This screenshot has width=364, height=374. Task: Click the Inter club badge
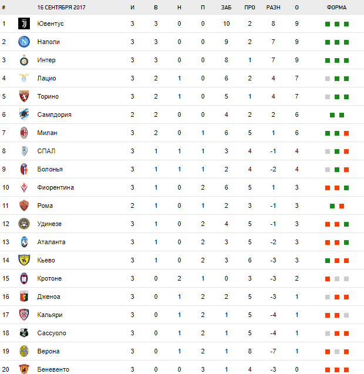(24, 60)
